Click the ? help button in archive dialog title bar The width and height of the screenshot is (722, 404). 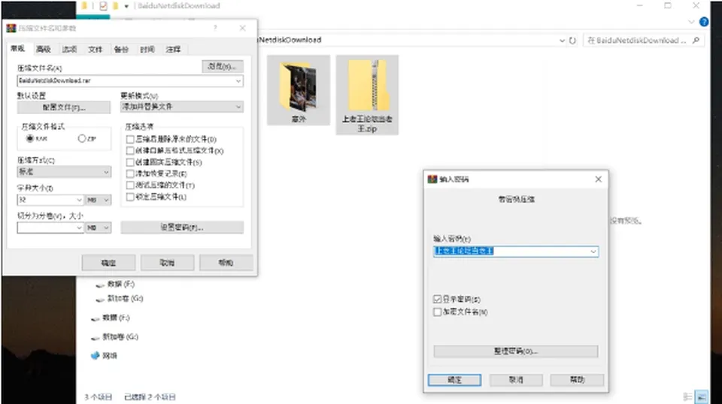point(215,28)
